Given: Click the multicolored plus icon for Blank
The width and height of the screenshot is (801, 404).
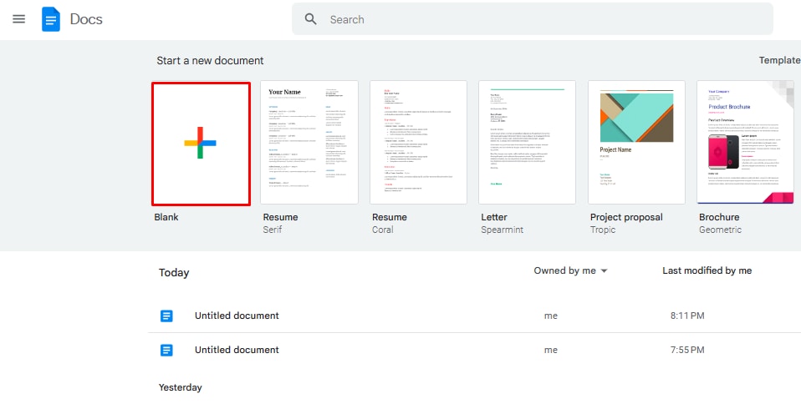Looking at the screenshot, I should (x=201, y=143).
